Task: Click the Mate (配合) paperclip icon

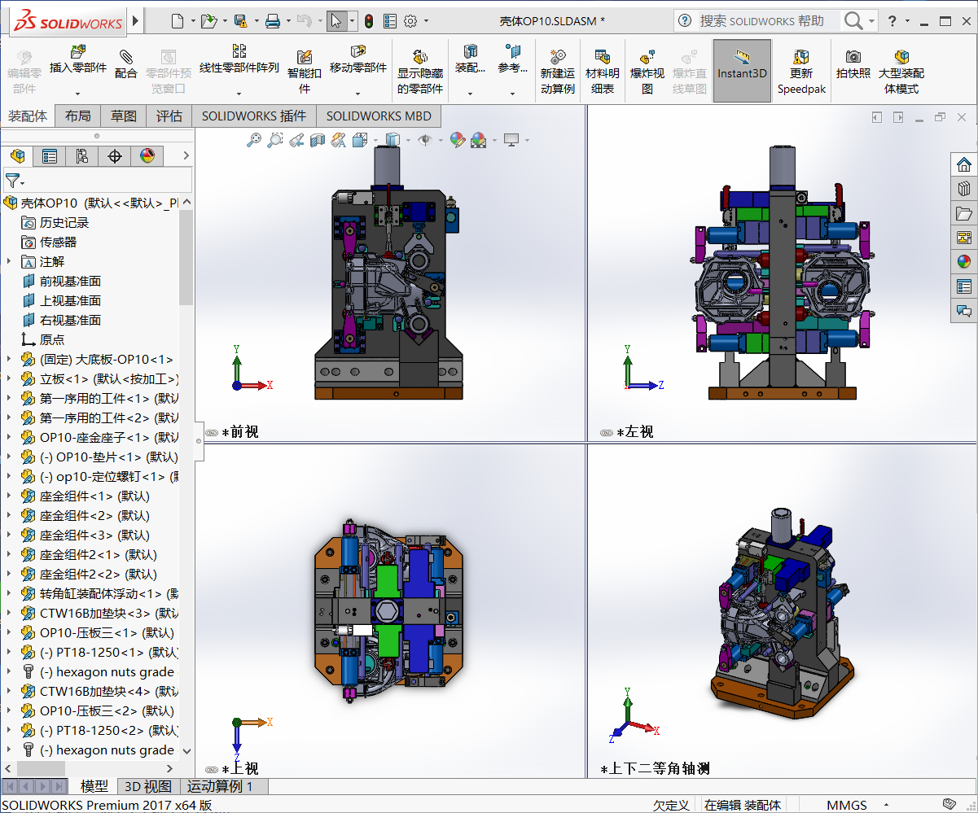Action: coord(125,56)
